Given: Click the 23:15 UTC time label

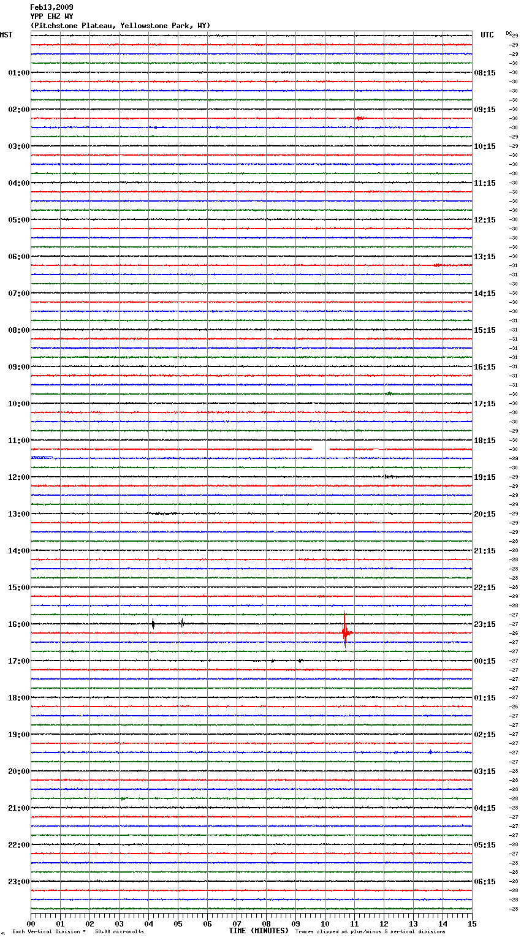Looking at the screenshot, I should click(x=485, y=624).
